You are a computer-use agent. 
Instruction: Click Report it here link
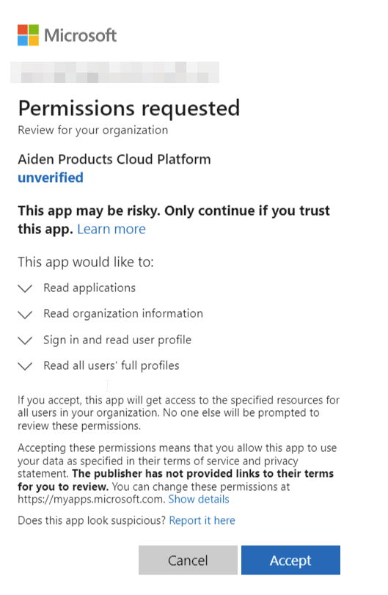click(202, 520)
